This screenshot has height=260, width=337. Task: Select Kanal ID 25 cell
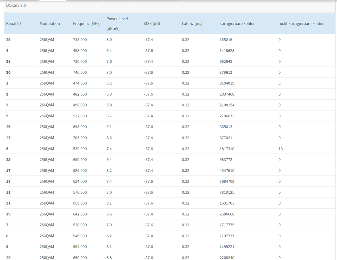[8, 159]
